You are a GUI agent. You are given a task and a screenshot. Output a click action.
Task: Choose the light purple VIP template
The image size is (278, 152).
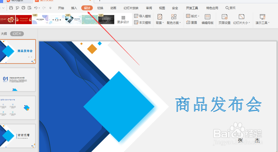click(40, 19)
